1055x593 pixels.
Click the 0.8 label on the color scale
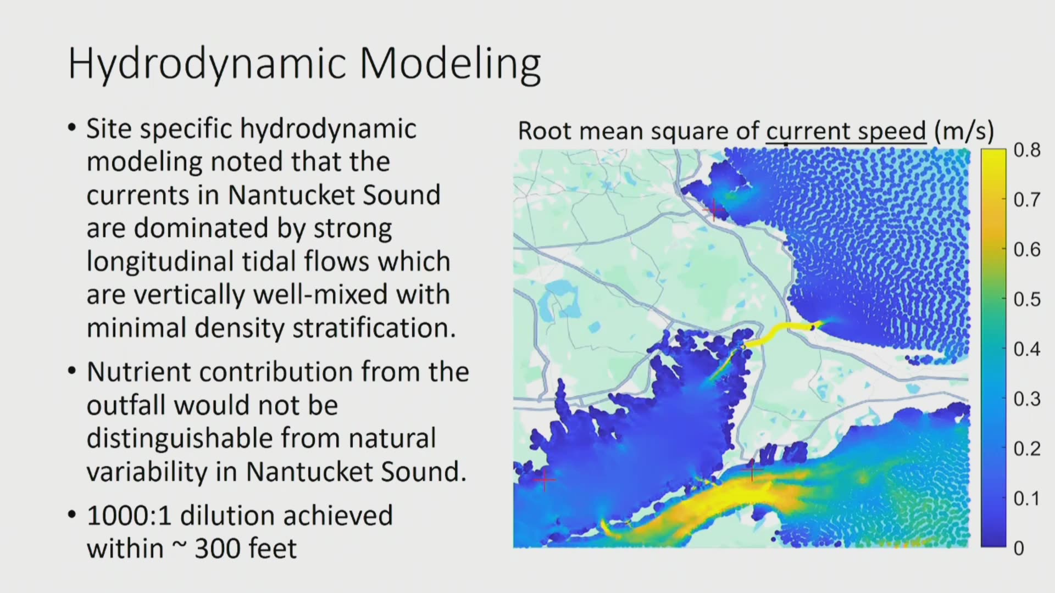pyautogui.click(x=1027, y=150)
